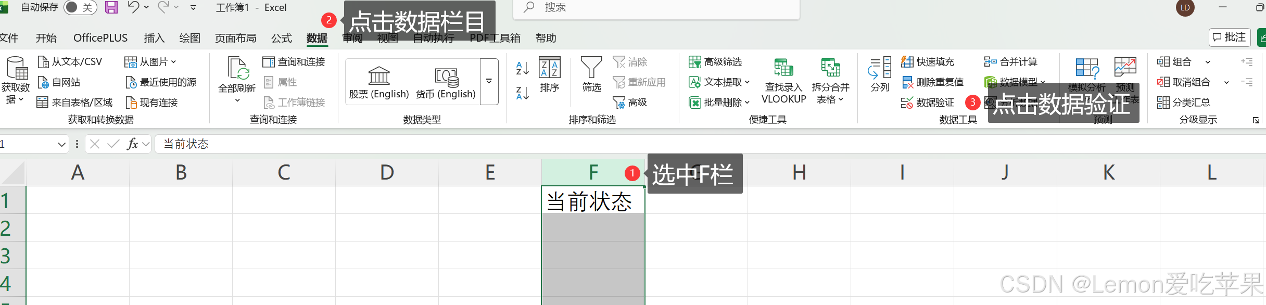The height and width of the screenshot is (305, 1266).
Task: Open the 文本提取 dropdown
Action: pos(719,82)
